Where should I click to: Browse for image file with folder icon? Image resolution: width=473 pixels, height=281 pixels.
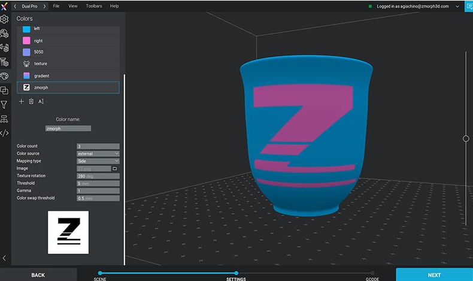click(115, 169)
